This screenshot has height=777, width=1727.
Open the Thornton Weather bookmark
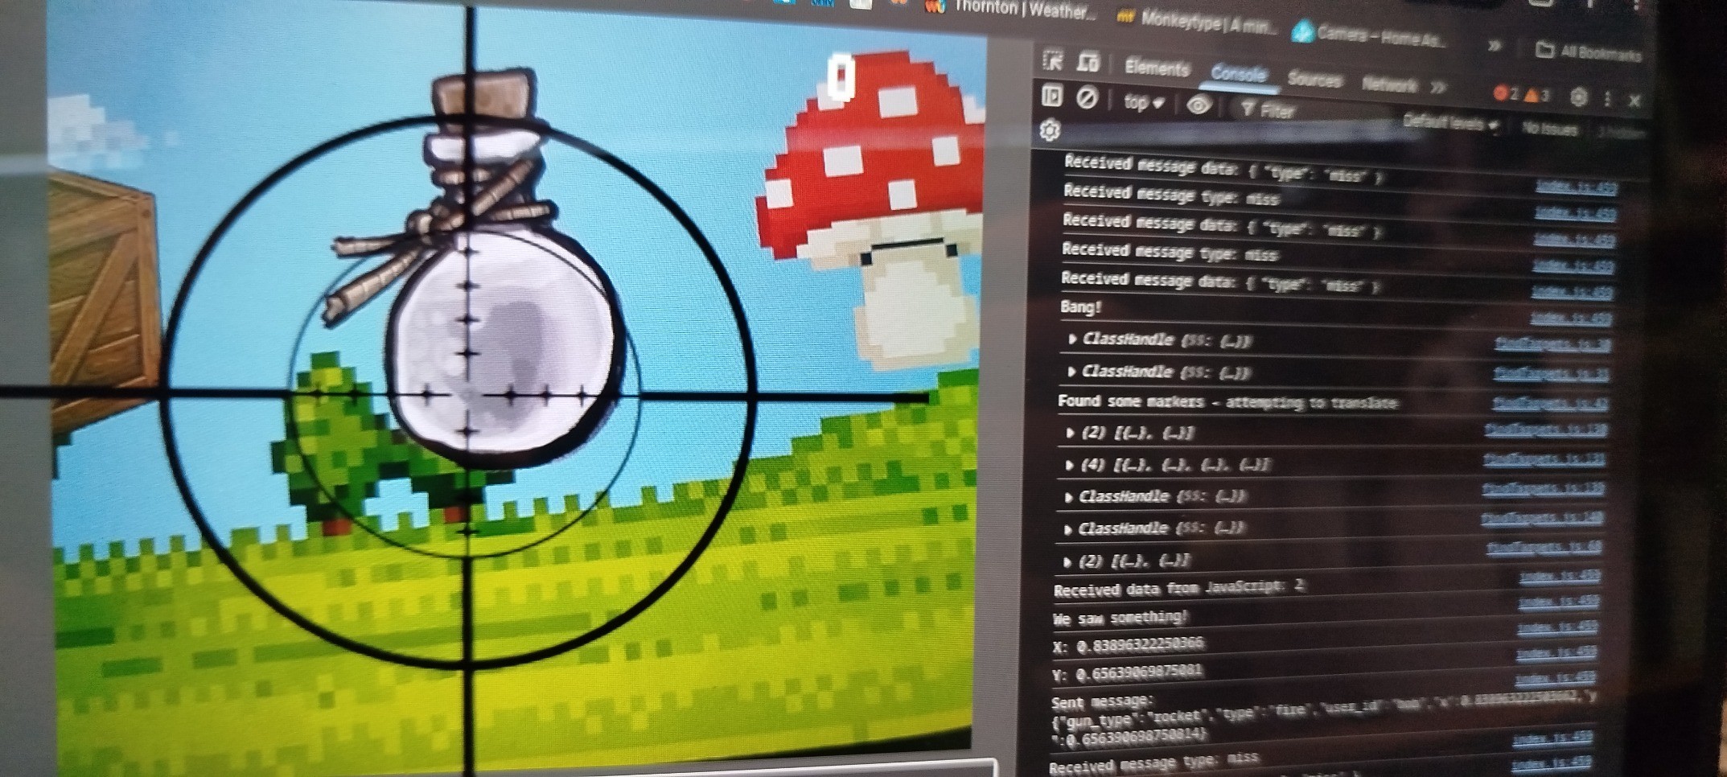point(1010,9)
